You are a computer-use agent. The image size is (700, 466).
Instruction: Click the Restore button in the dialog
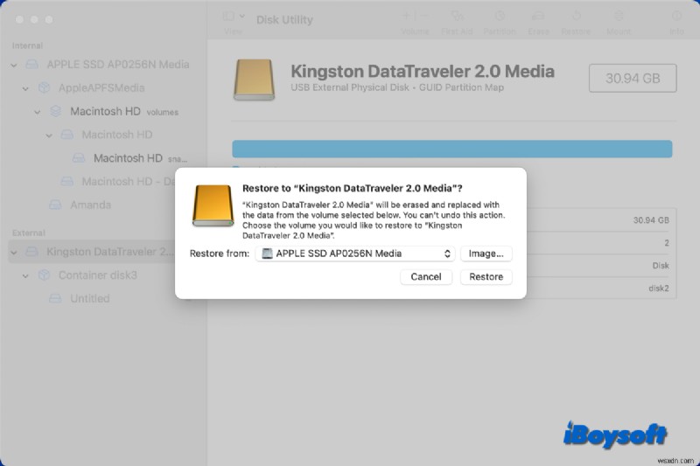tap(486, 276)
